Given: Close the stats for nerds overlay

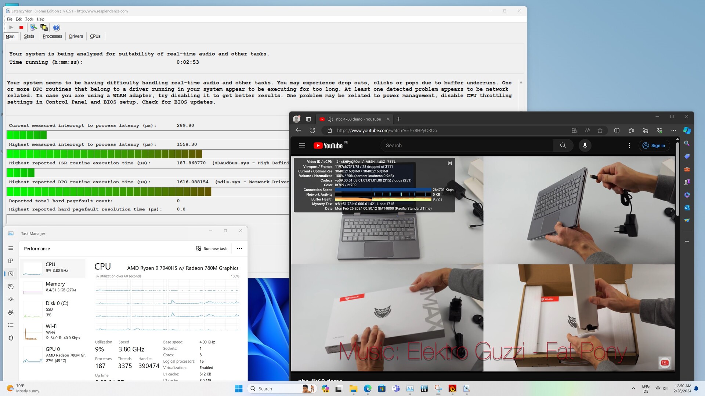Looking at the screenshot, I should [450, 163].
